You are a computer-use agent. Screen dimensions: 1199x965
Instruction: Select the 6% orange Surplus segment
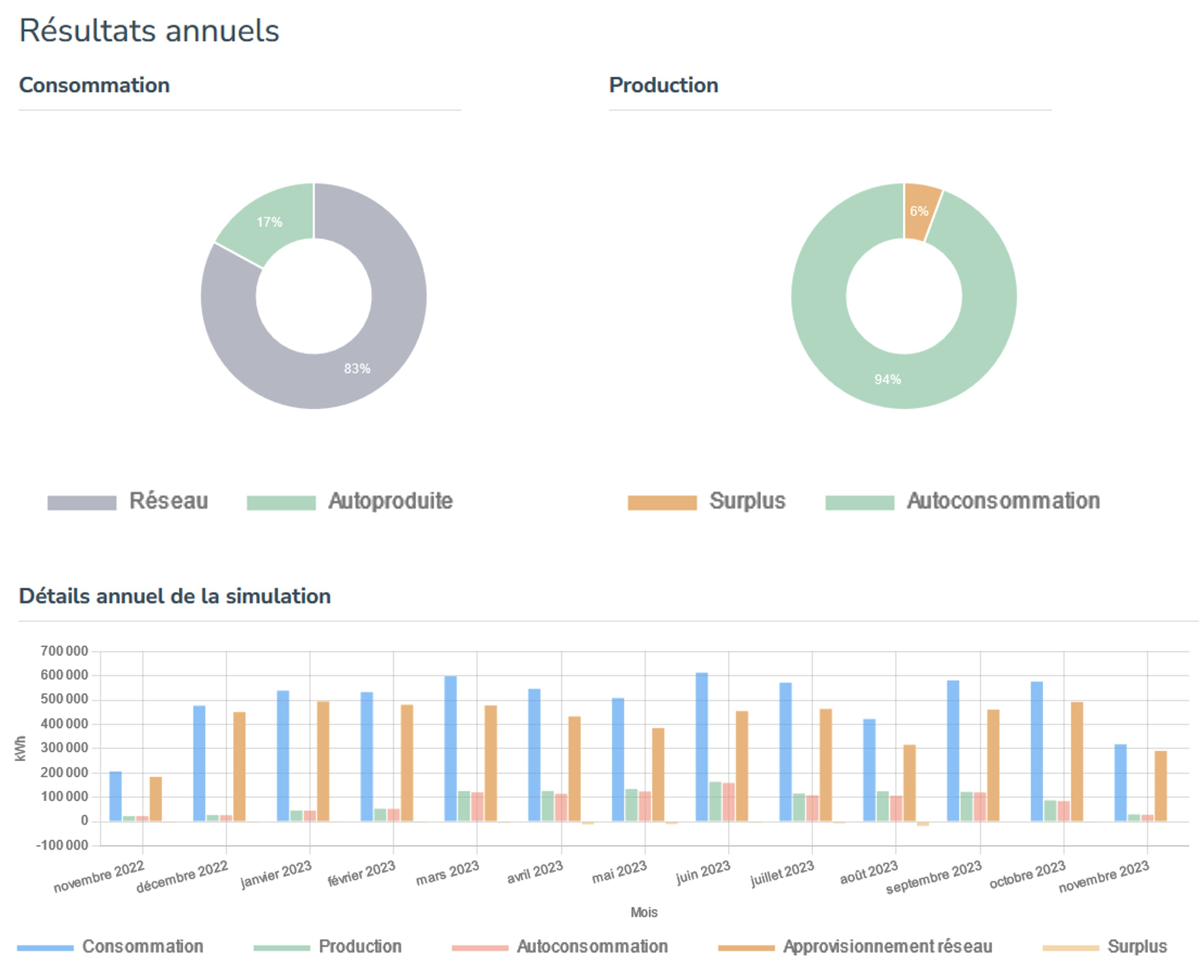919,212
